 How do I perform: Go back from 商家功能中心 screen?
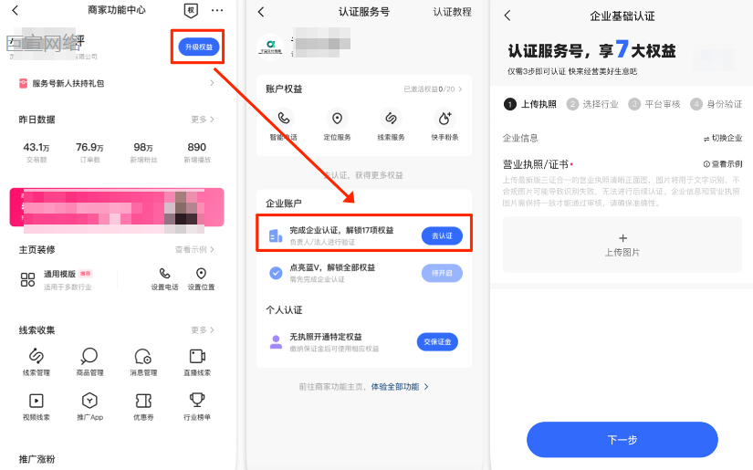point(15,10)
